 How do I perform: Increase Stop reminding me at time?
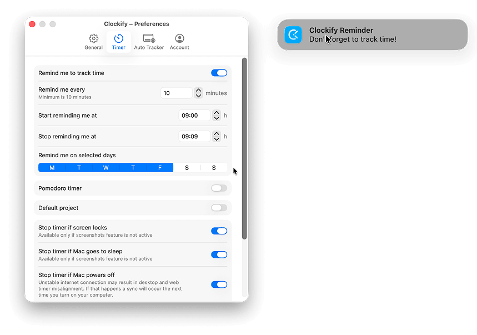[x=217, y=133]
